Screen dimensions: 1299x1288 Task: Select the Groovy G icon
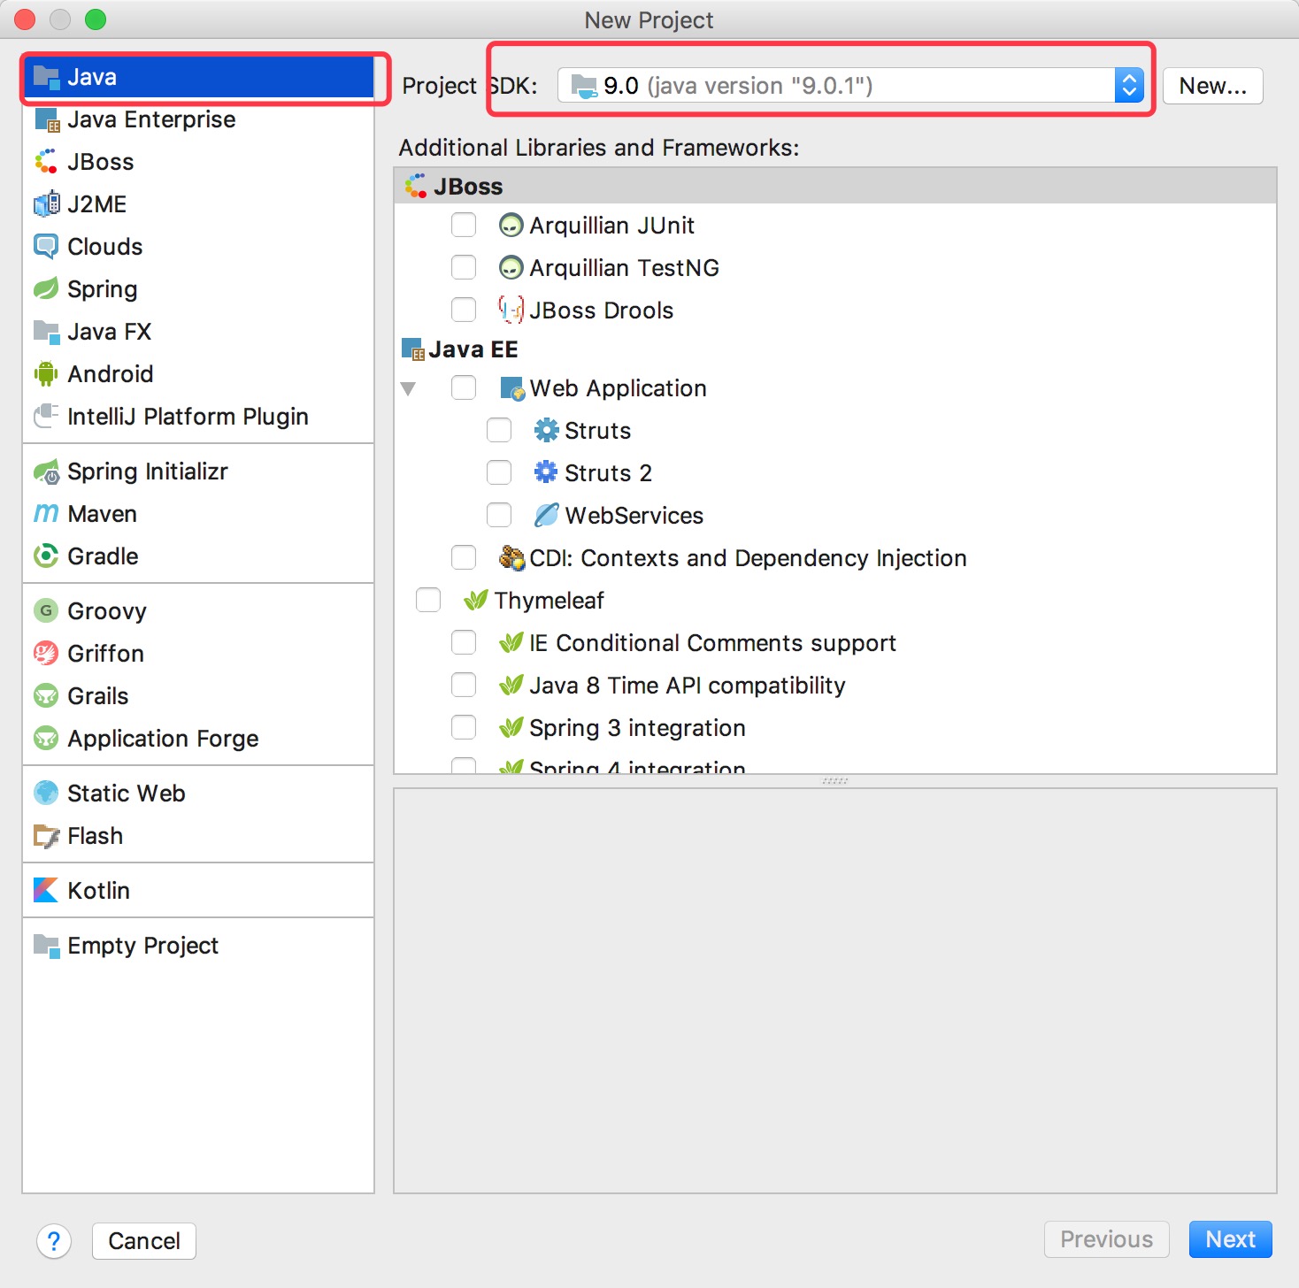[x=46, y=611]
